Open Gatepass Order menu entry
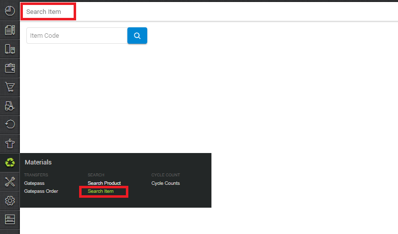The image size is (398, 234). pyautogui.click(x=41, y=191)
